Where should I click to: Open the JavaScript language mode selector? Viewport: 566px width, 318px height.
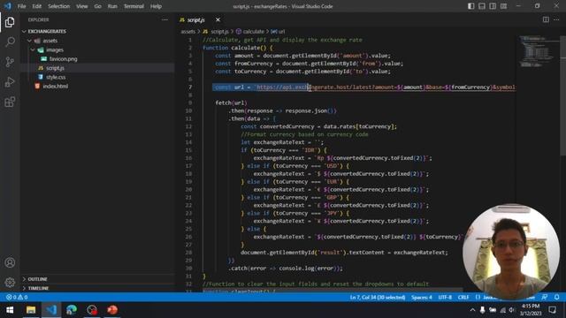486,298
